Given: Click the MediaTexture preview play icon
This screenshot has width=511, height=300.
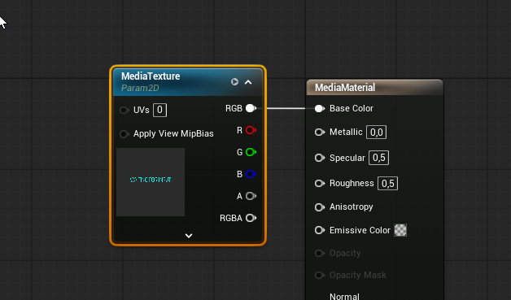Looking at the screenshot, I should pos(234,82).
